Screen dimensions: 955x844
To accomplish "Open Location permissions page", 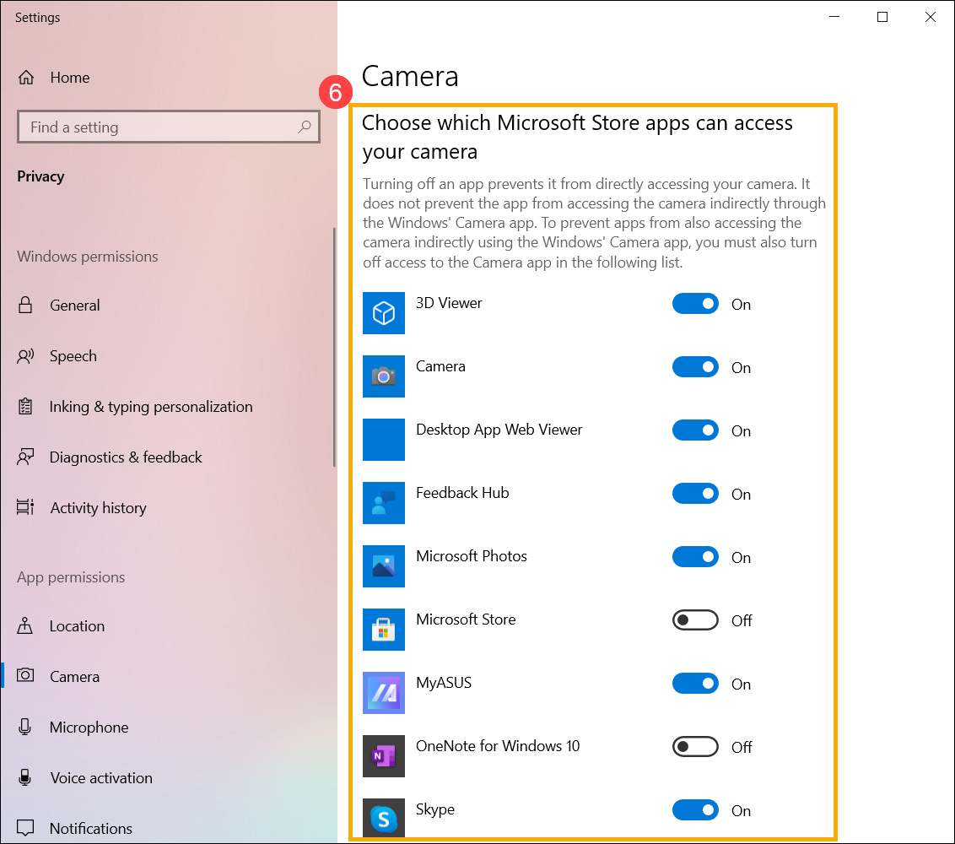I will click(x=168, y=626).
